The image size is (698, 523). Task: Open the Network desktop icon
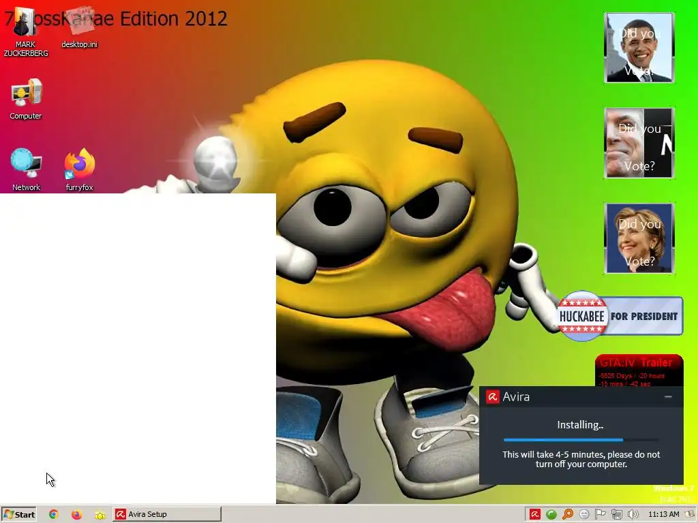[26, 170]
